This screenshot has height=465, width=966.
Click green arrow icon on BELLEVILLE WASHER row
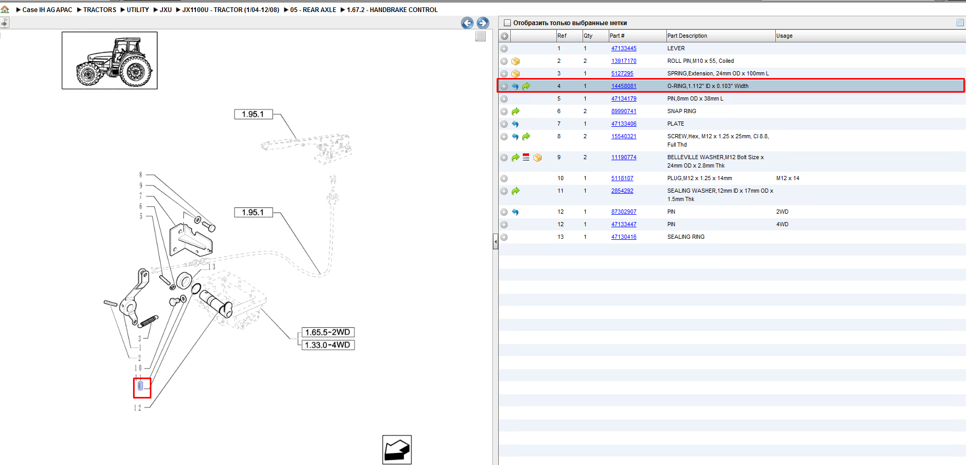(x=515, y=158)
